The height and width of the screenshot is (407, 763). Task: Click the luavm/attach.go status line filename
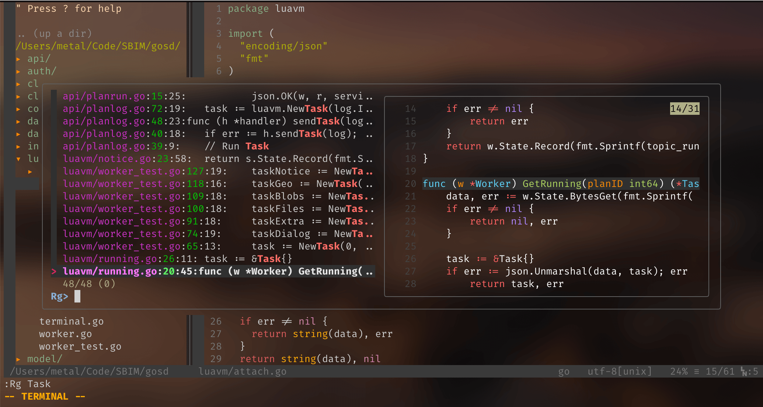tap(243, 372)
